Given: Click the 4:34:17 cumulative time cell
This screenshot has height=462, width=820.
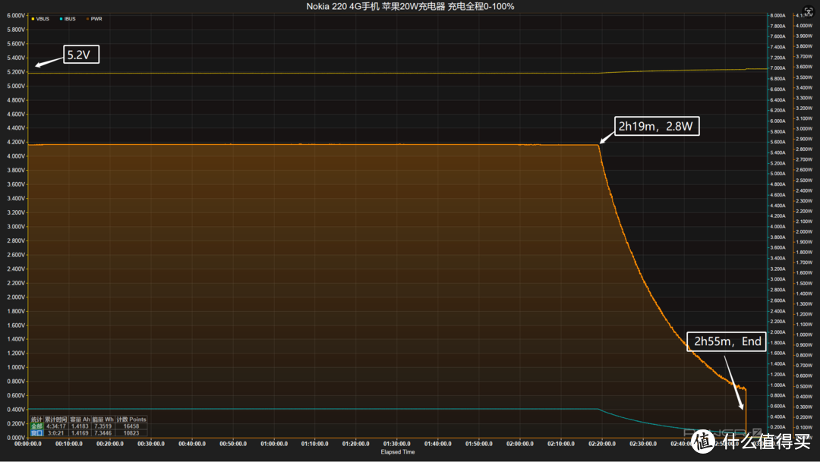Looking at the screenshot, I should click(x=56, y=426).
